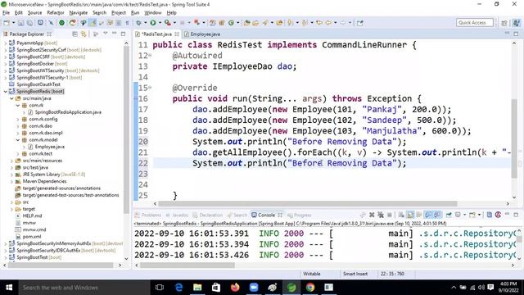This screenshot has width=524, height=295.
Task: Open the File menu
Action: tap(7, 13)
